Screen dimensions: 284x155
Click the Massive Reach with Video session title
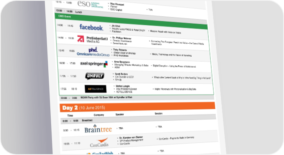click(x=165, y=32)
